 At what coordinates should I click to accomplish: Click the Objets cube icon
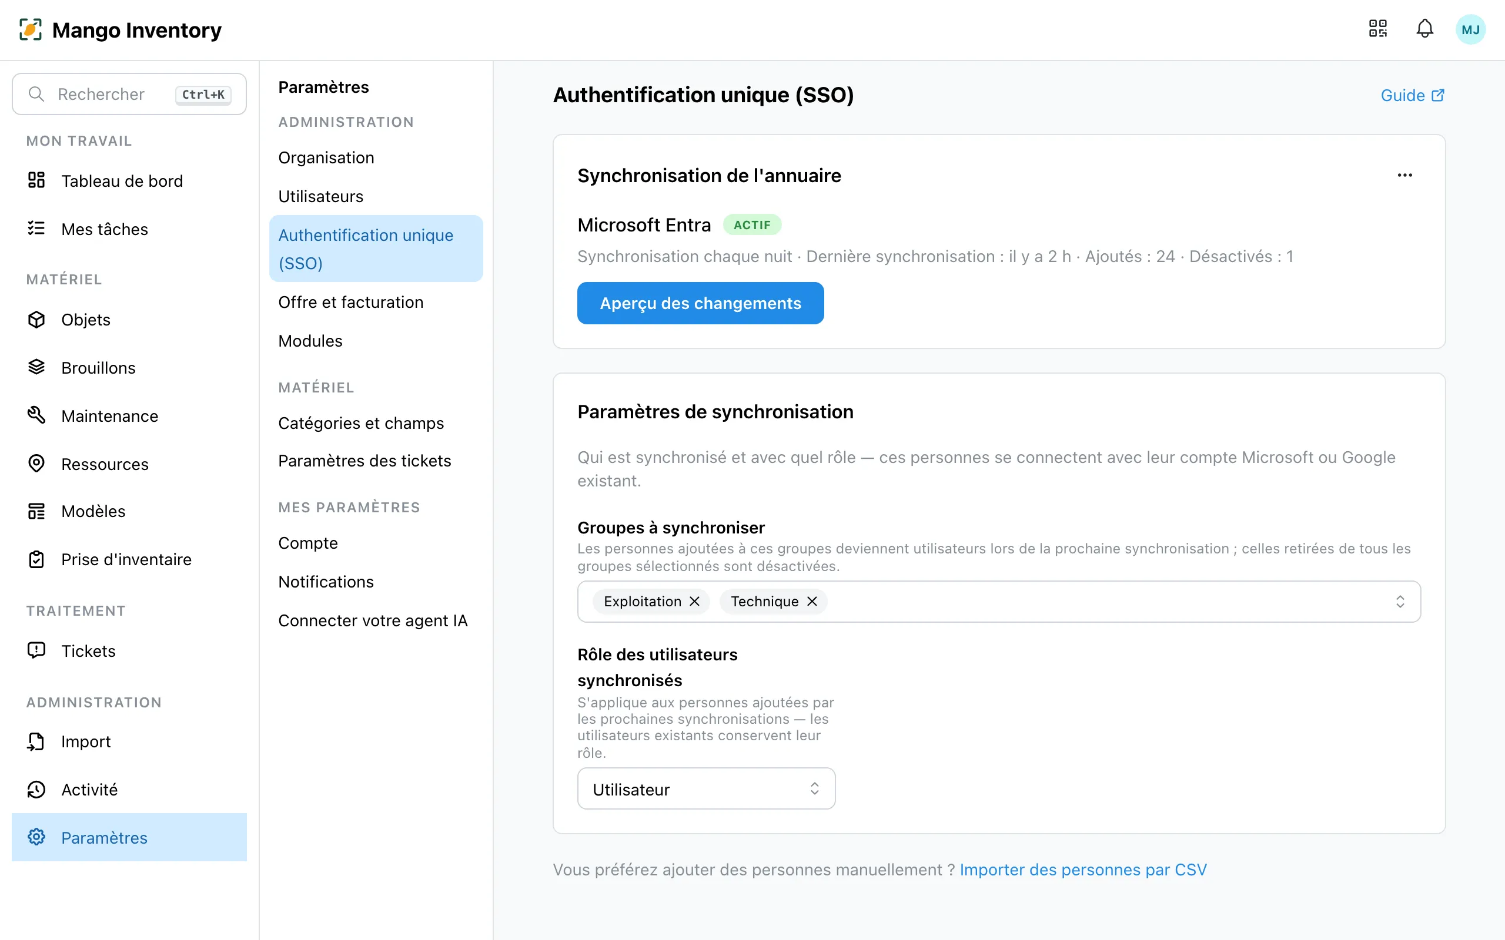(x=36, y=320)
